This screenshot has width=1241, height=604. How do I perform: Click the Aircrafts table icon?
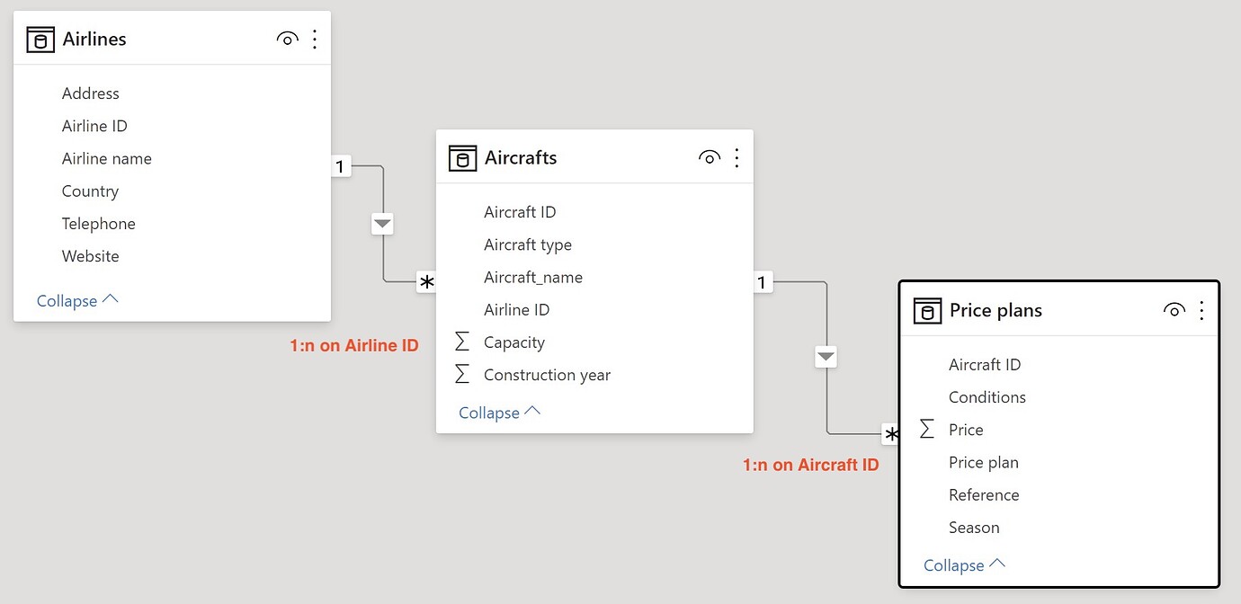(462, 157)
